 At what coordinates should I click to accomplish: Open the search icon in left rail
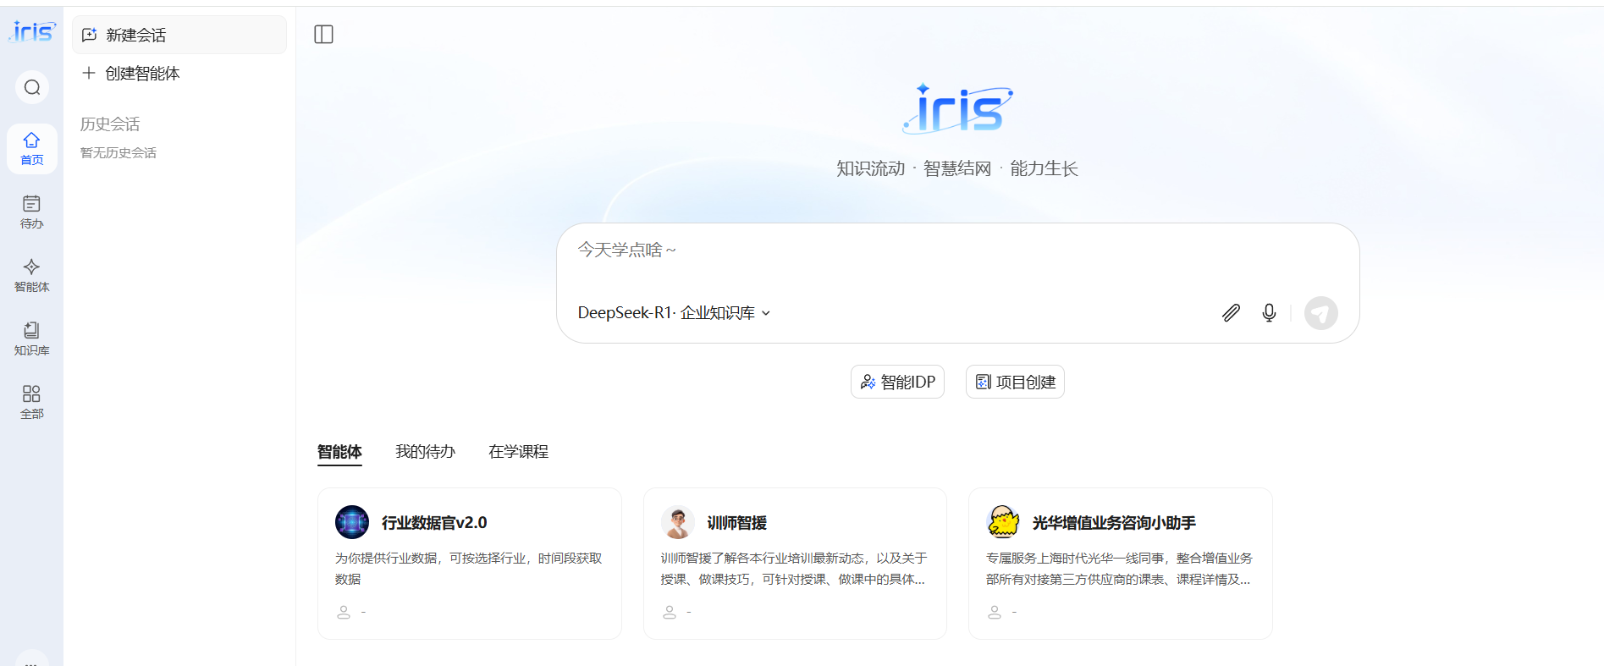(x=32, y=87)
